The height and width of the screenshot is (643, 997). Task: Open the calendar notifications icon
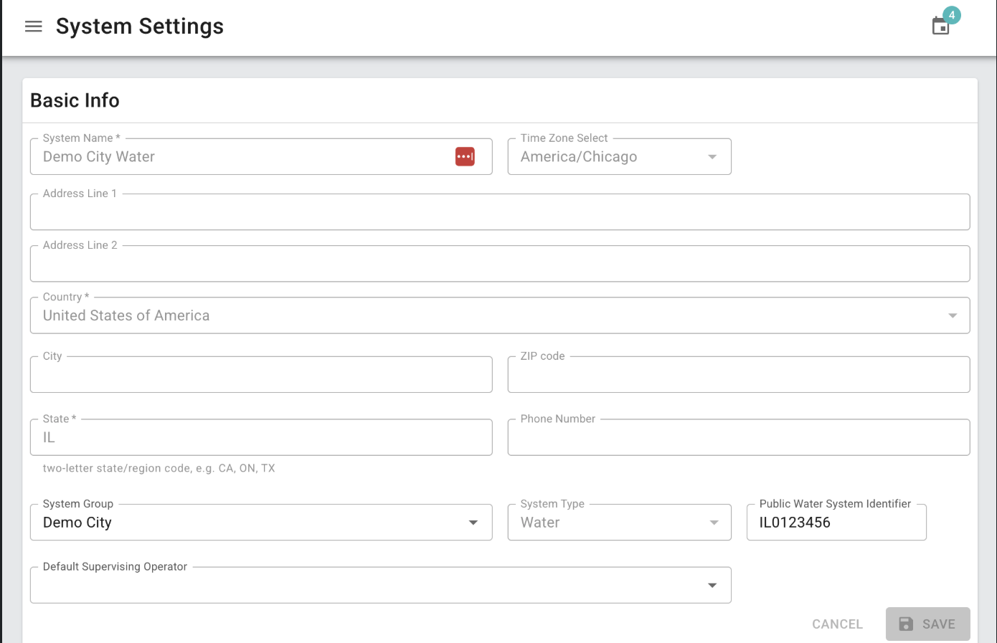(x=940, y=27)
